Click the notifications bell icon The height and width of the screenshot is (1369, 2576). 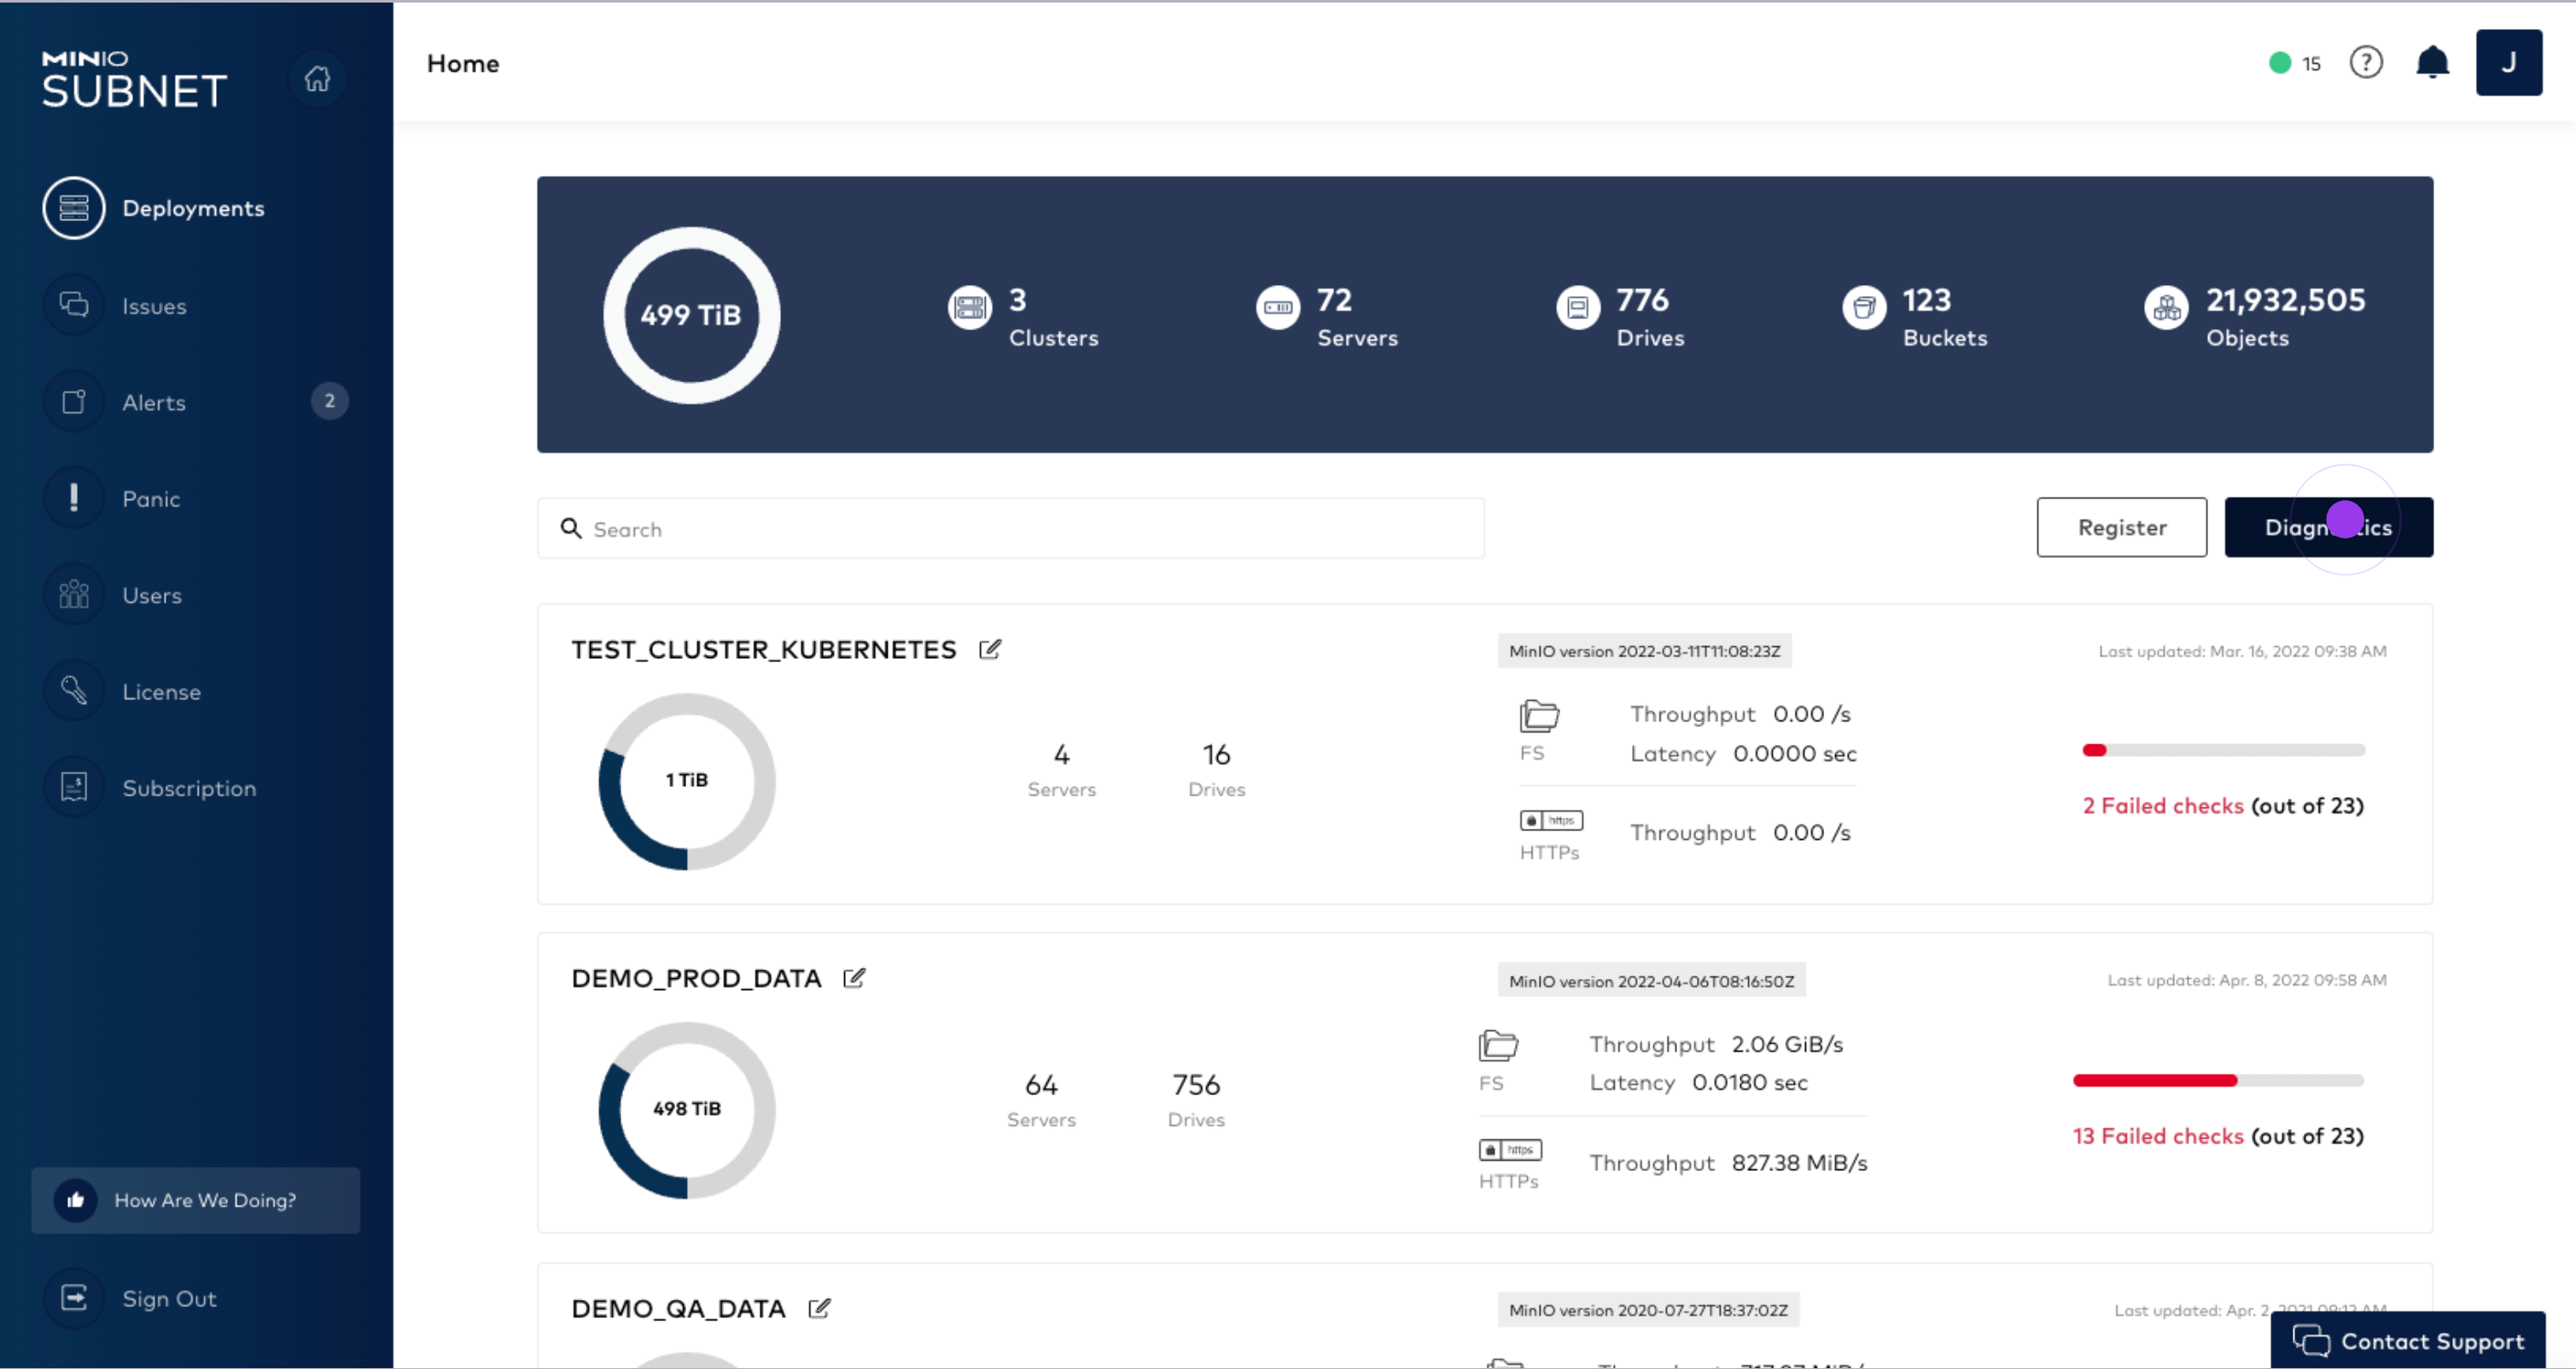click(2433, 62)
